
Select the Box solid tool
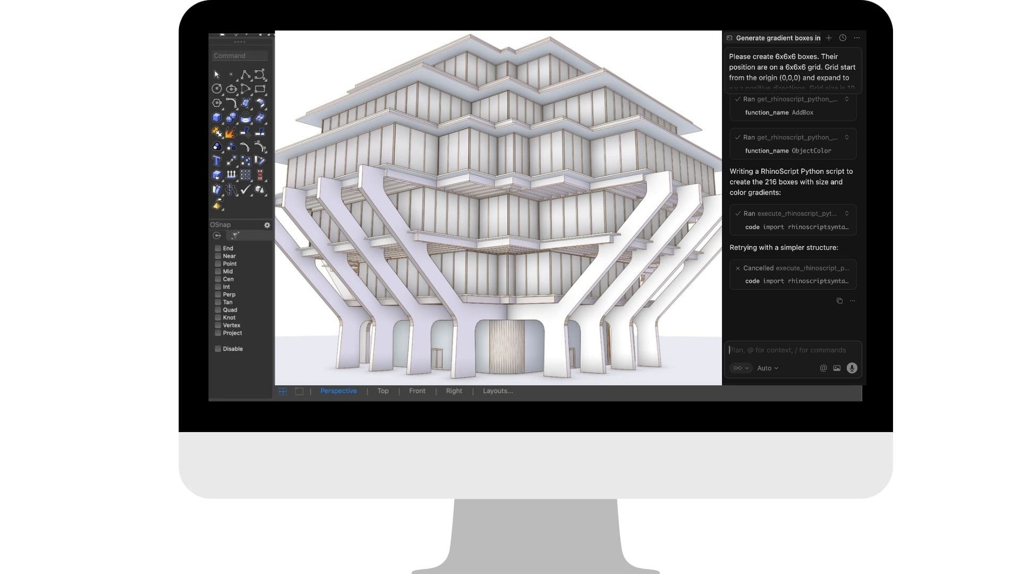click(x=217, y=118)
